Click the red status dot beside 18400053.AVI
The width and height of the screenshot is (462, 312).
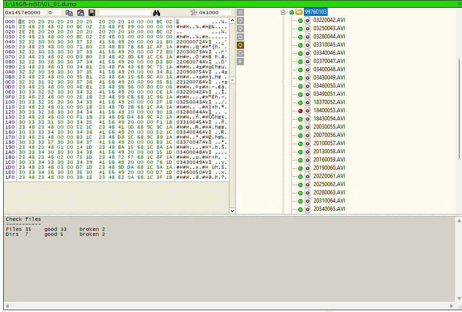(x=300, y=111)
